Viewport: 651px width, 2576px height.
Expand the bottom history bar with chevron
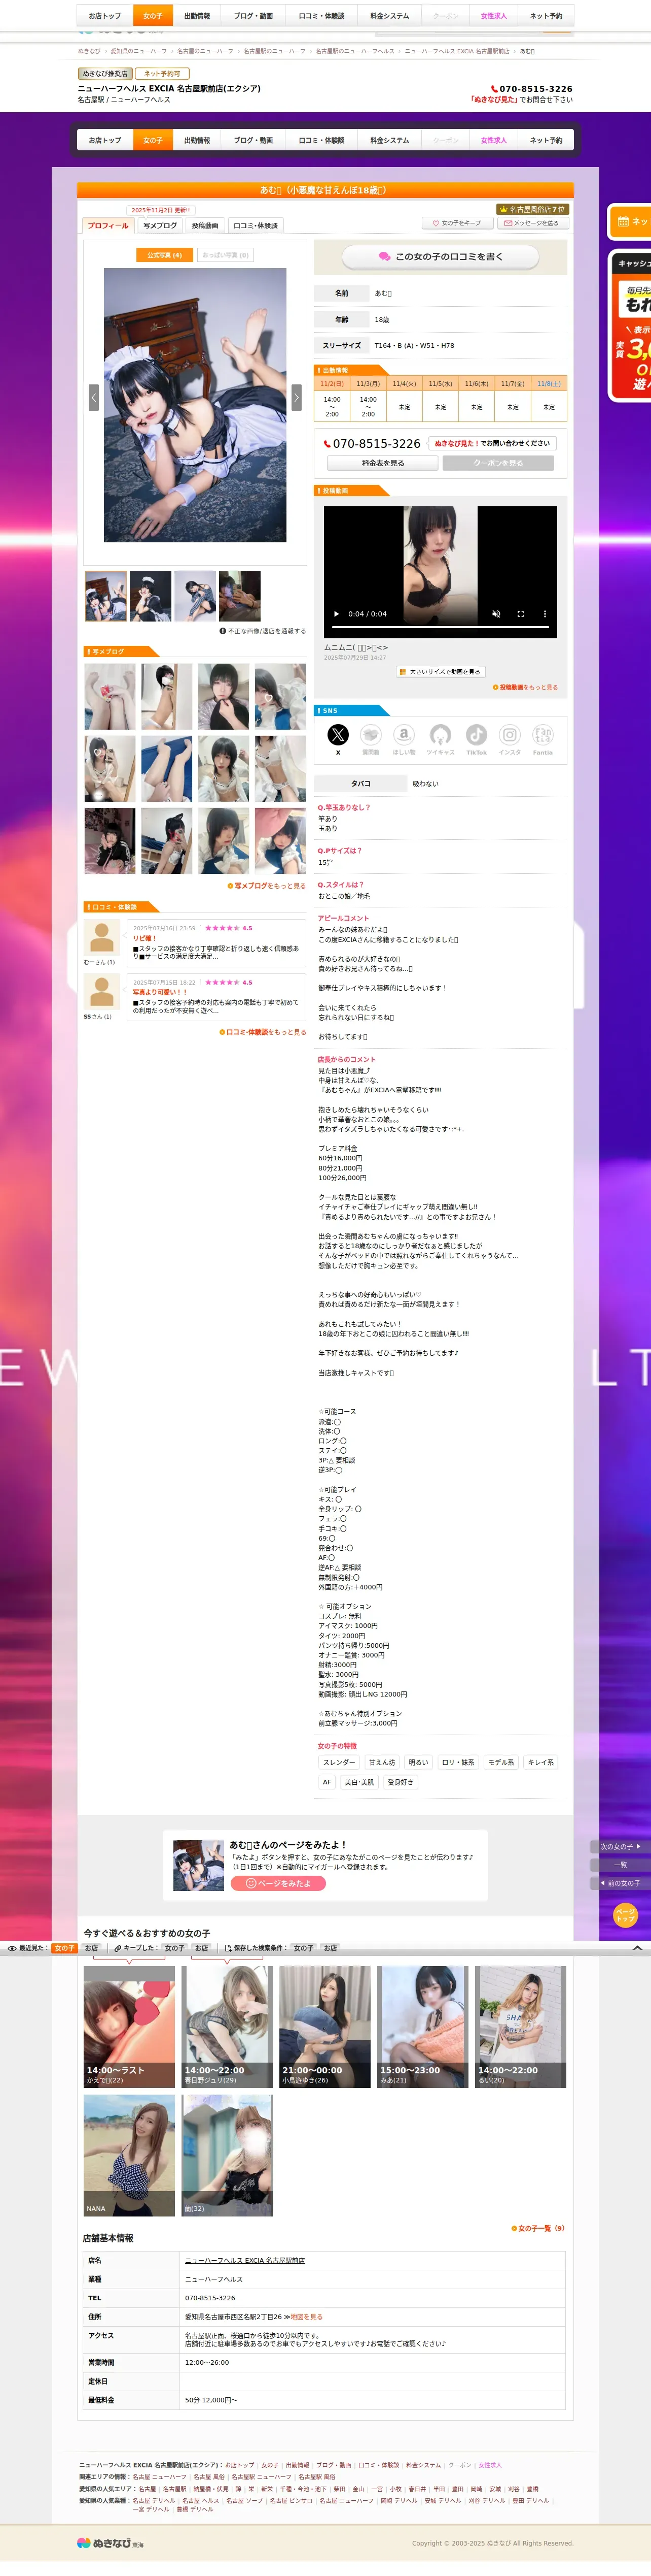[637, 1948]
